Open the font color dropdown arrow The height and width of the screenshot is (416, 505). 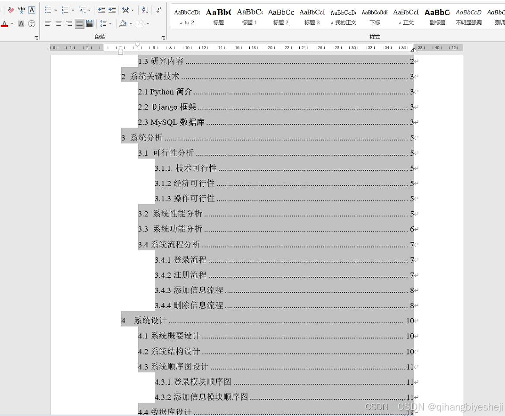coord(11,23)
